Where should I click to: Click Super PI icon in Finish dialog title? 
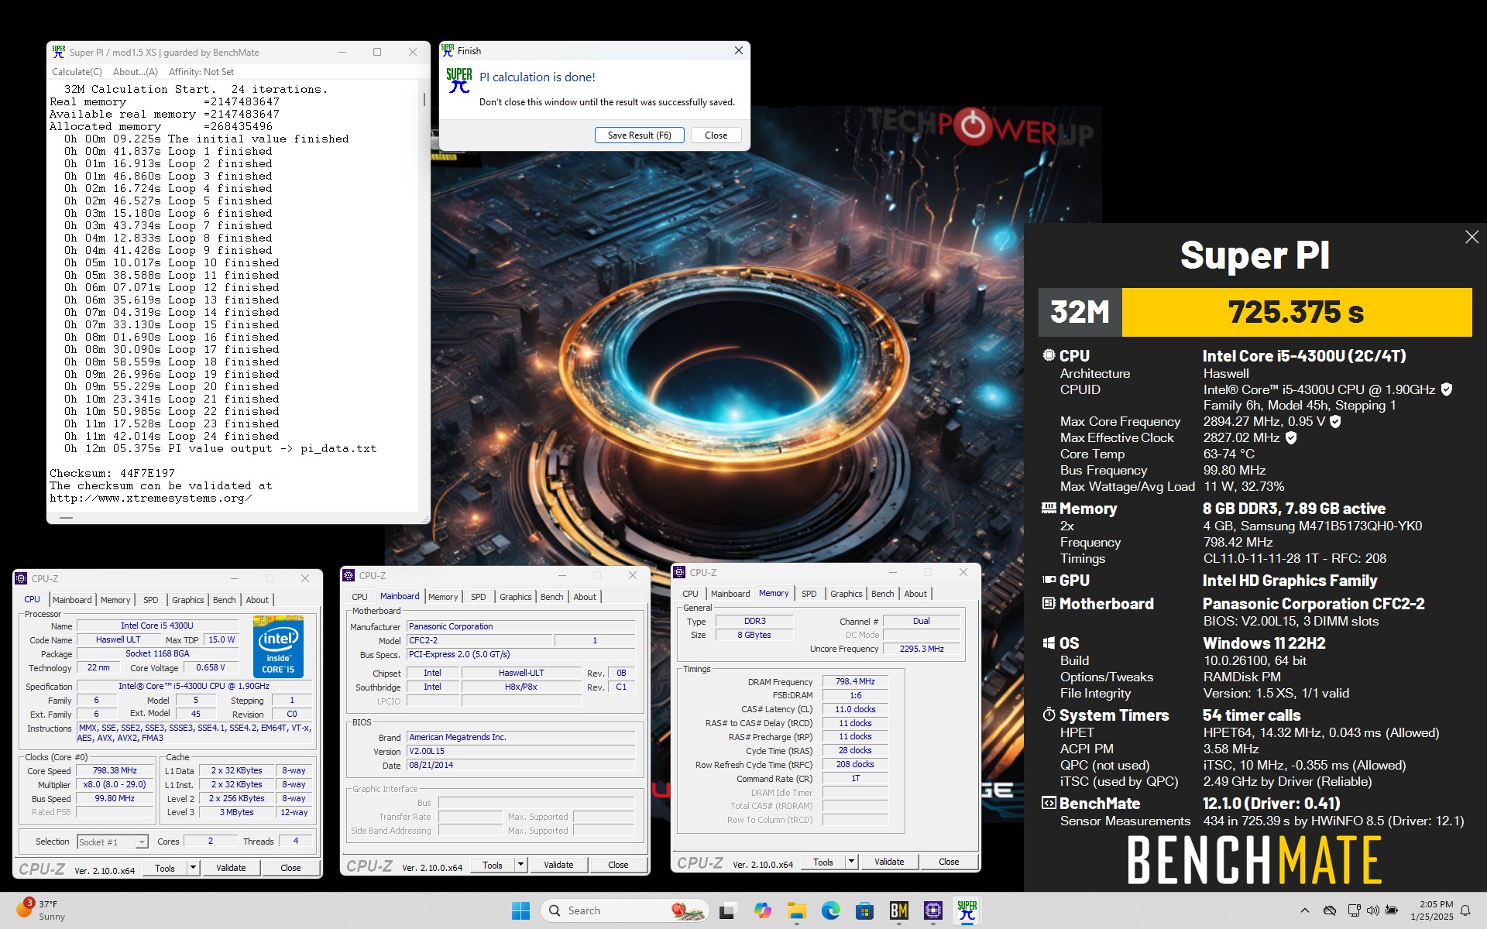coord(448,50)
